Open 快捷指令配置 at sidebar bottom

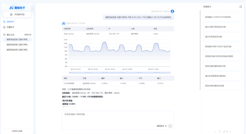(x=17, y=131)
